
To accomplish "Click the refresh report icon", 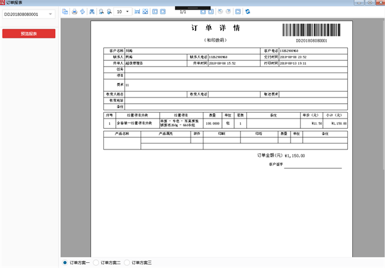I will point(248,12).
